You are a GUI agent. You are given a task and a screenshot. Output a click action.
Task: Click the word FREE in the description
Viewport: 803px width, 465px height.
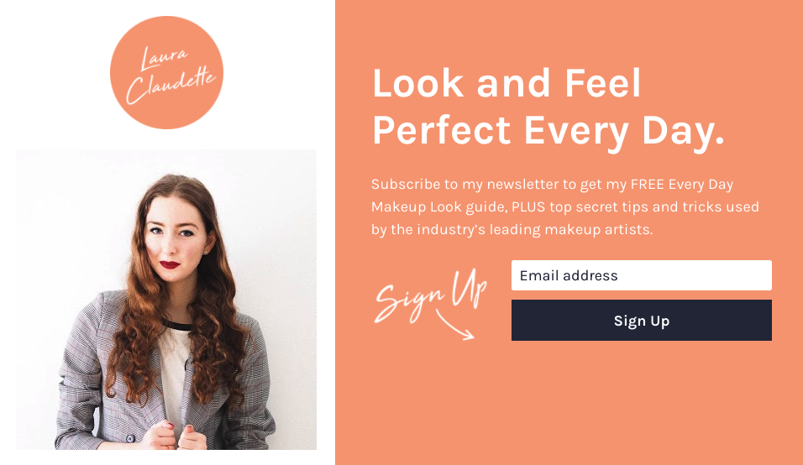(x=648, y=184)
